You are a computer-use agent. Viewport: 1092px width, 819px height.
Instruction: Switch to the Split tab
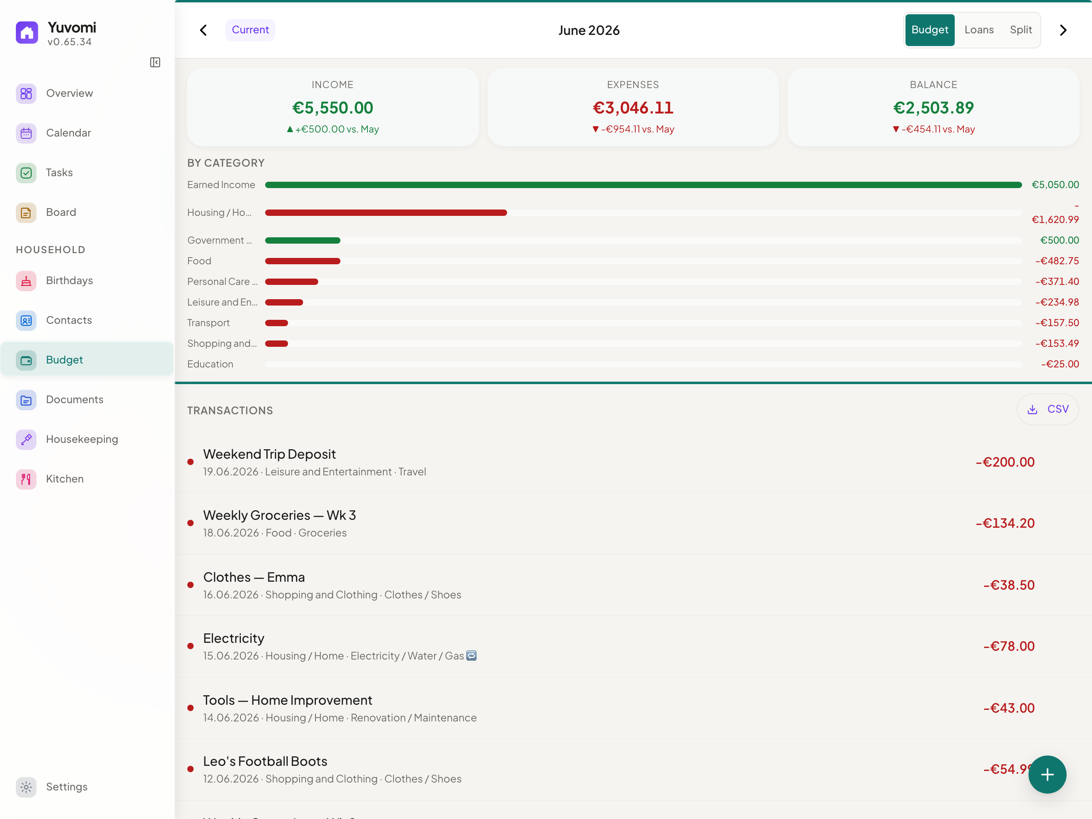click(1021, 30)
